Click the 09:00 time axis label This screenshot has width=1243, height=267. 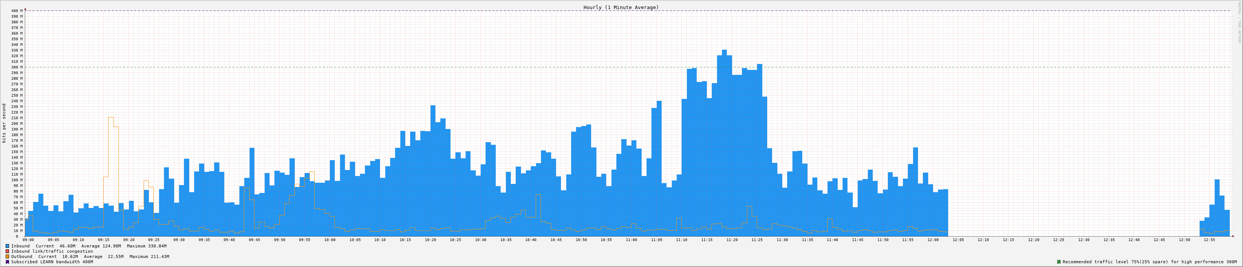tap(28, 240)
